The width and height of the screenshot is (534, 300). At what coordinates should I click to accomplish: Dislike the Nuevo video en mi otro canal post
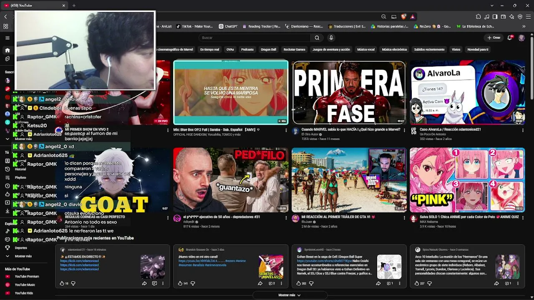(193, 283)
